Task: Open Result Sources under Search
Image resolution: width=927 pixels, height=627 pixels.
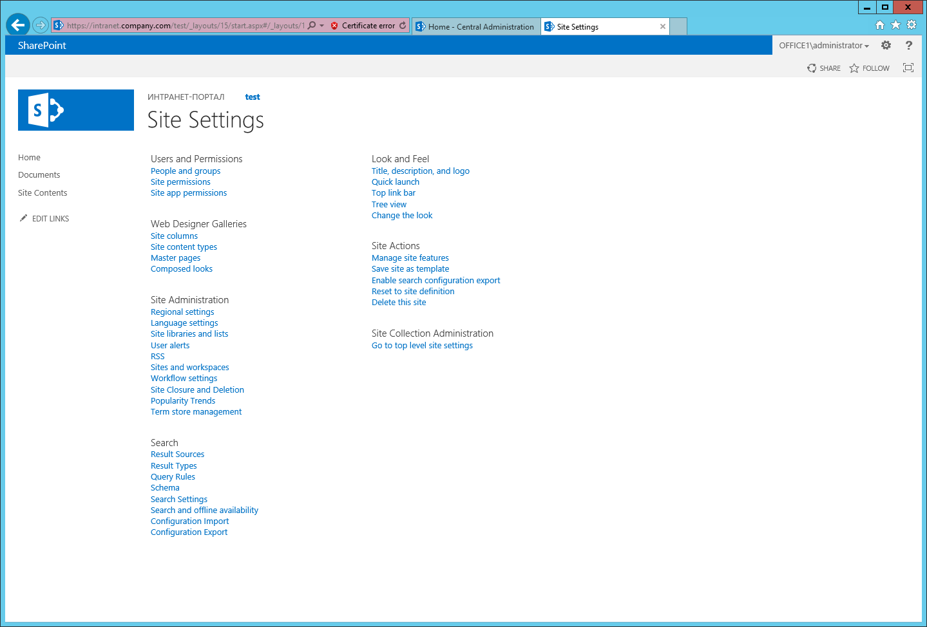Action: [177, 454]
